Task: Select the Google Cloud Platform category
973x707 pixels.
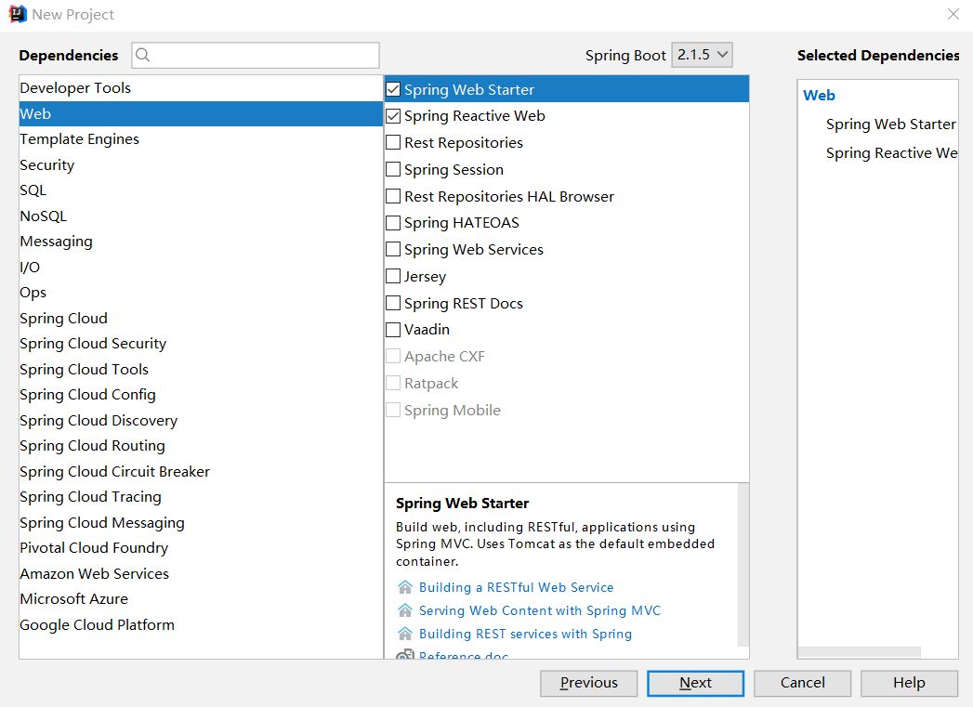Action: [x=201, y=625]
